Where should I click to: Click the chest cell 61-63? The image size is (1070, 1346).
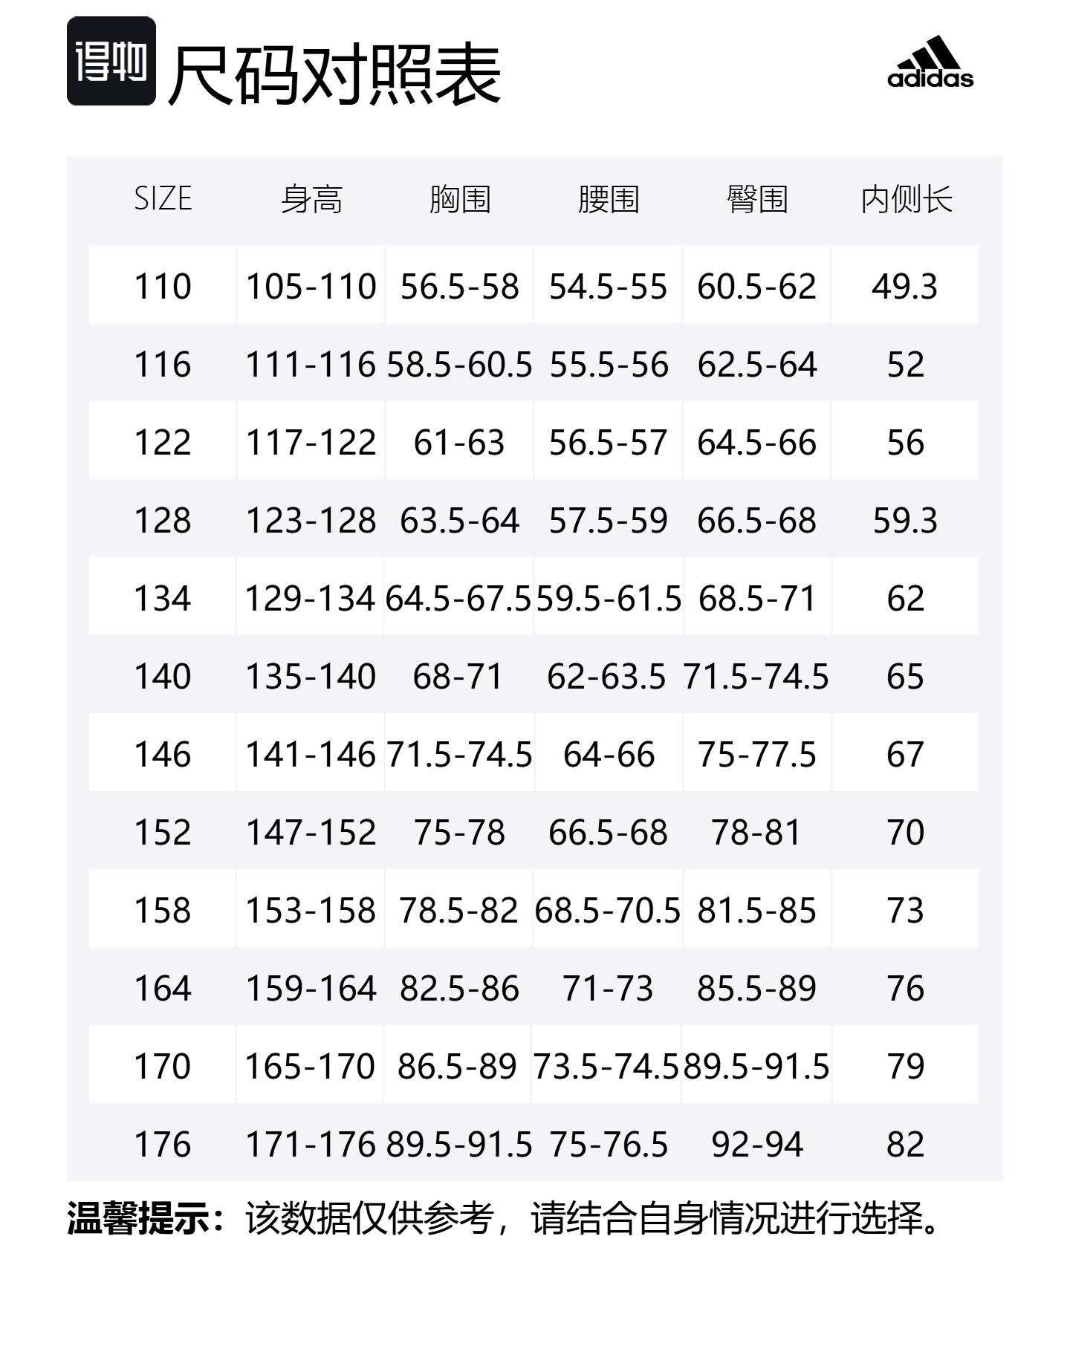[x=459, y=443]
